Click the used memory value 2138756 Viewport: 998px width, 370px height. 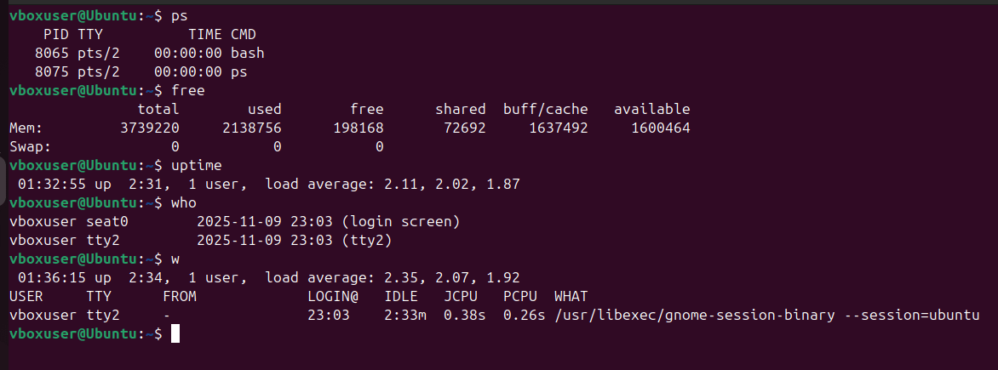click(252, 128)
